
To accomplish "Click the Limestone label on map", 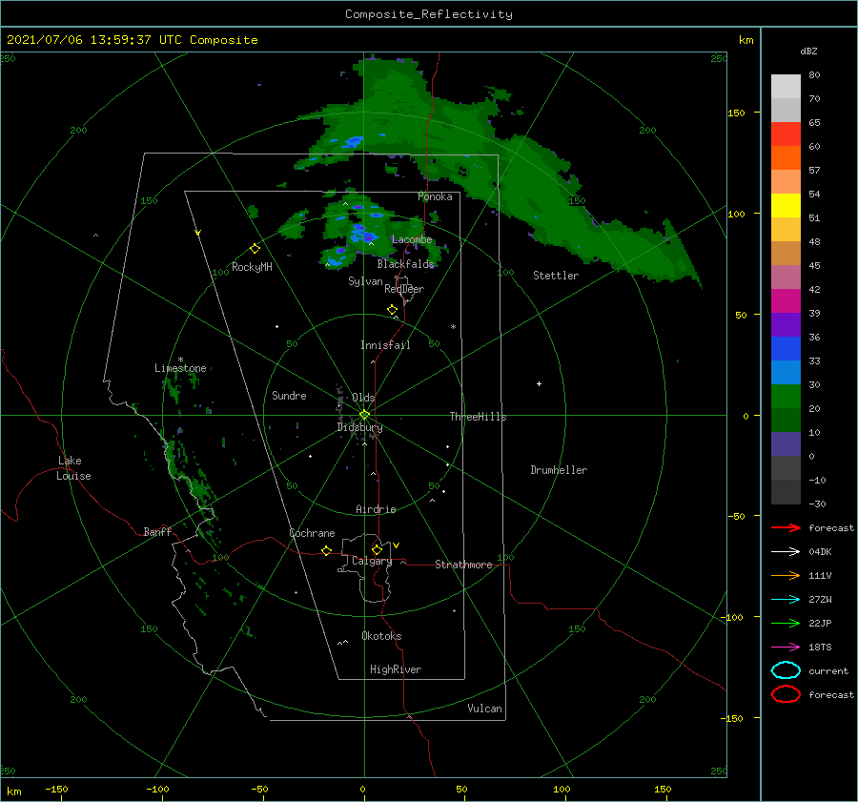I will [180, 368].
